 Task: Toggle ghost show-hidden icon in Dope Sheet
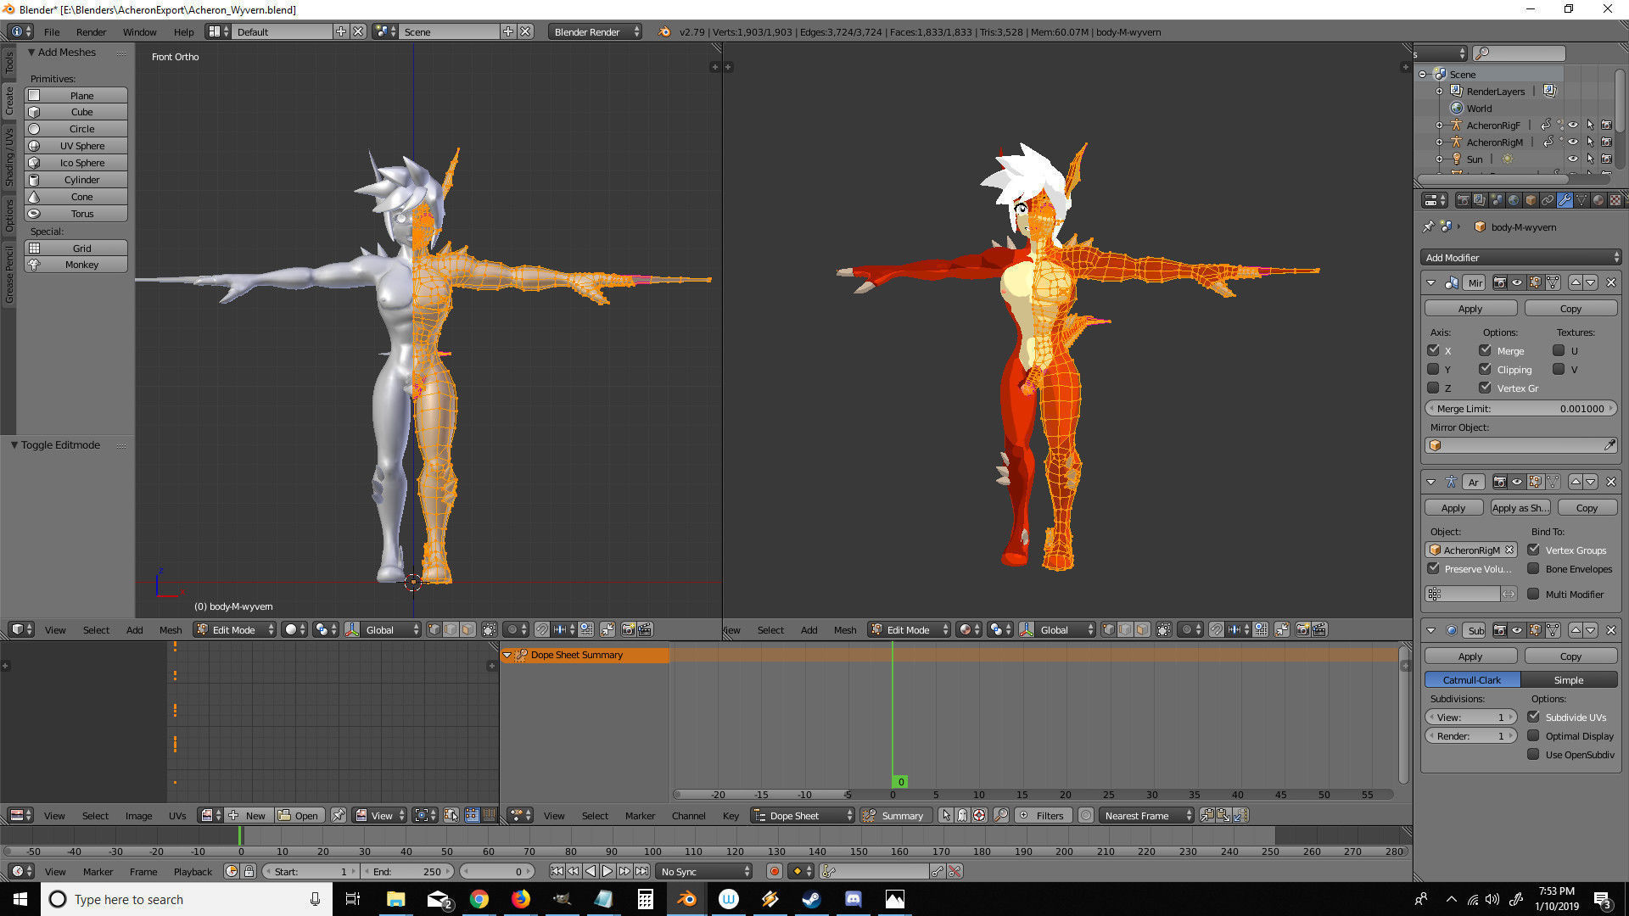coord(962,815)
